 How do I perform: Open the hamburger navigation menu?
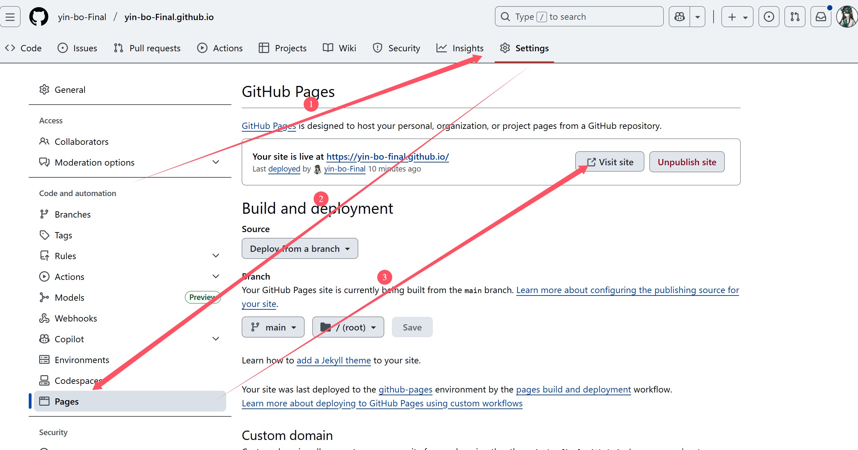pyautogui.click(x=10, y=17)
